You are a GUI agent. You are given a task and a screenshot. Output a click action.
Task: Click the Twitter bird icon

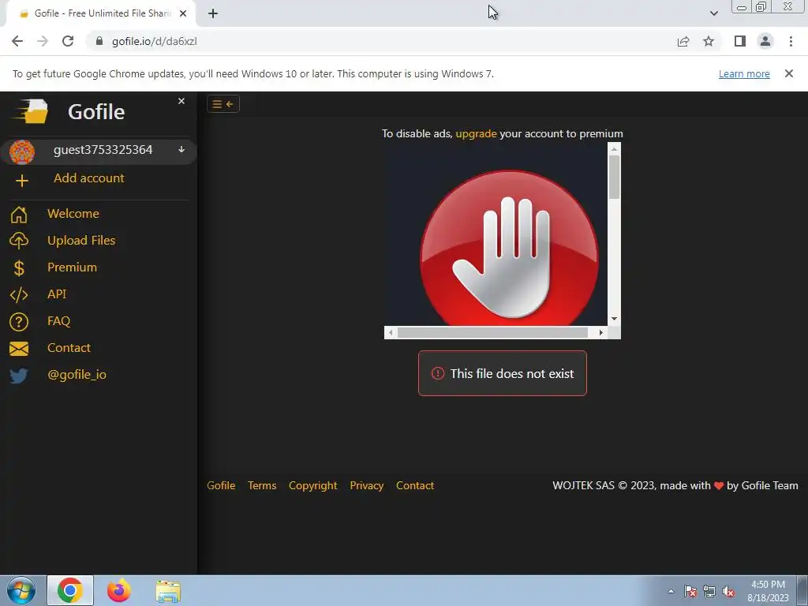(x=19, y=376)
